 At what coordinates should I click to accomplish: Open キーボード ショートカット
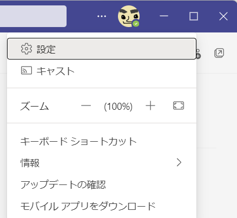[x=102, y=142]
